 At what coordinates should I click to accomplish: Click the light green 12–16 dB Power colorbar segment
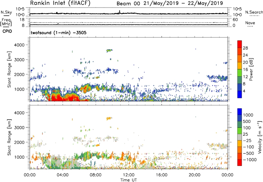pos(240,73)
